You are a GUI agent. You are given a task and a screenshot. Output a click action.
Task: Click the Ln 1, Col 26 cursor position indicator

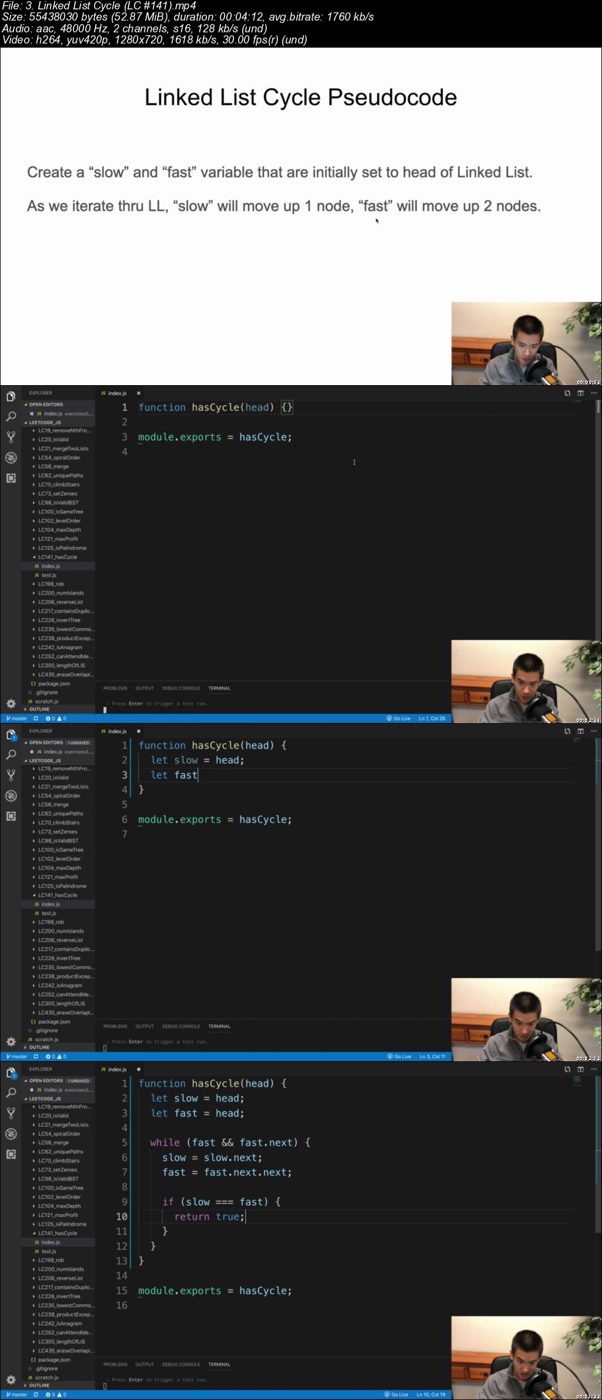click(x=432, y=719)
